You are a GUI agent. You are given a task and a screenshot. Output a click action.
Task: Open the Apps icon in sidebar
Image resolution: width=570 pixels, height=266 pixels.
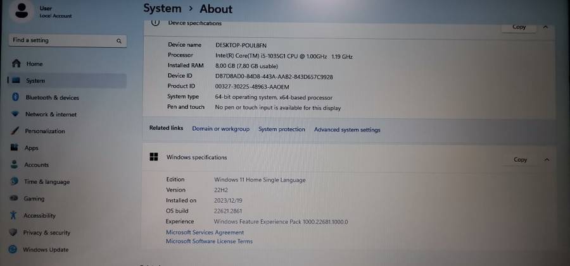pos(13,148)
